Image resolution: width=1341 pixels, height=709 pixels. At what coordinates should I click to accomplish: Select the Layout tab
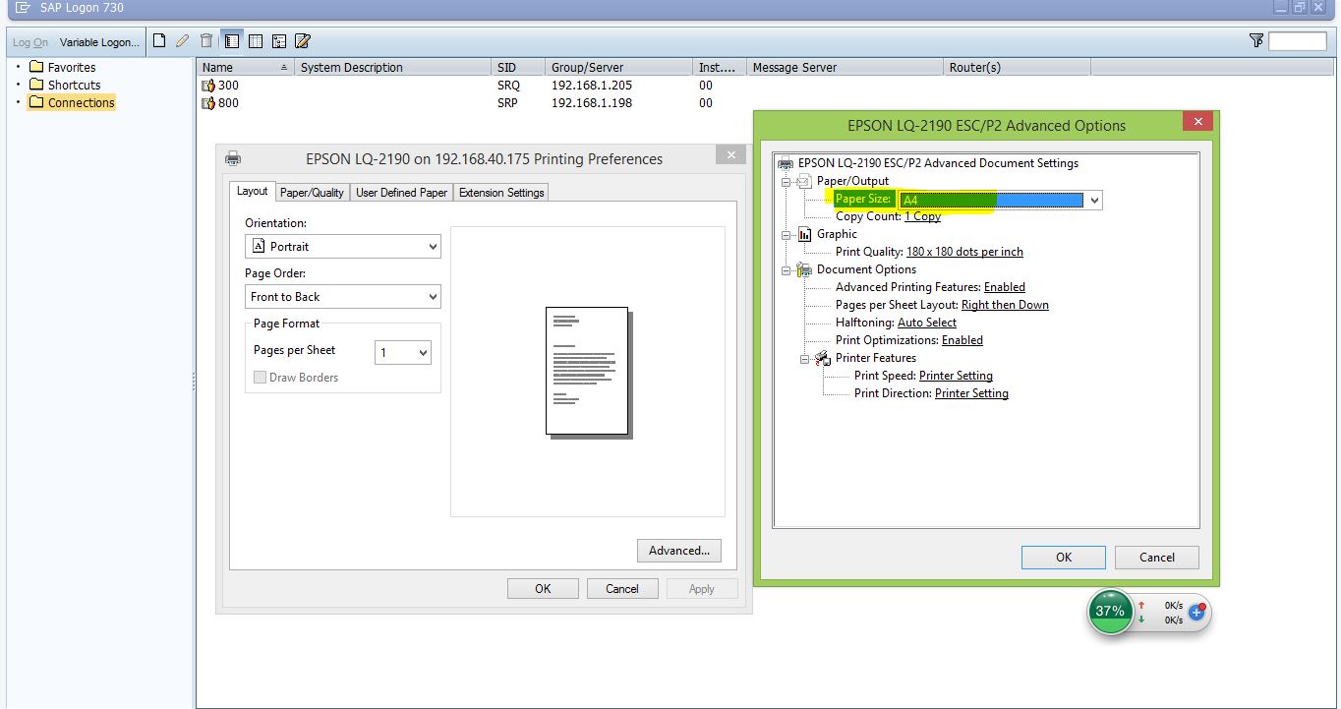(252, 191)
